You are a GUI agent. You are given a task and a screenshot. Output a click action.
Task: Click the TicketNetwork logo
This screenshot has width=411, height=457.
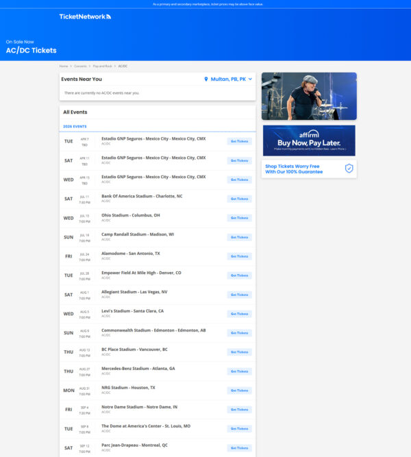pos(85,16)
